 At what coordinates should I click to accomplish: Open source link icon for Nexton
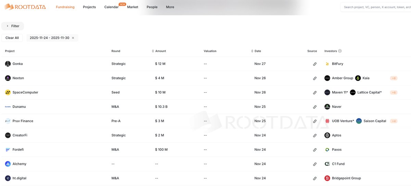[x=315, y=78]
